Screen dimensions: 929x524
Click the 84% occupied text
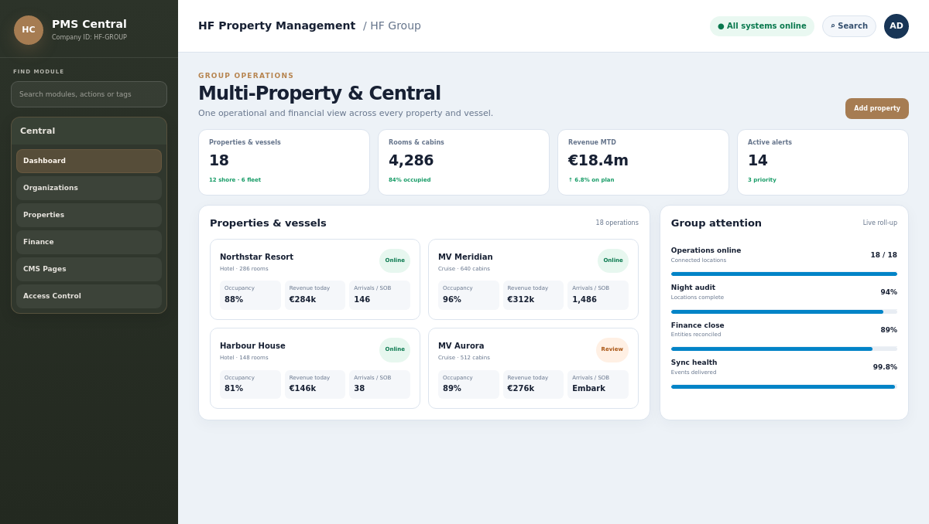[x=410, y=180]
